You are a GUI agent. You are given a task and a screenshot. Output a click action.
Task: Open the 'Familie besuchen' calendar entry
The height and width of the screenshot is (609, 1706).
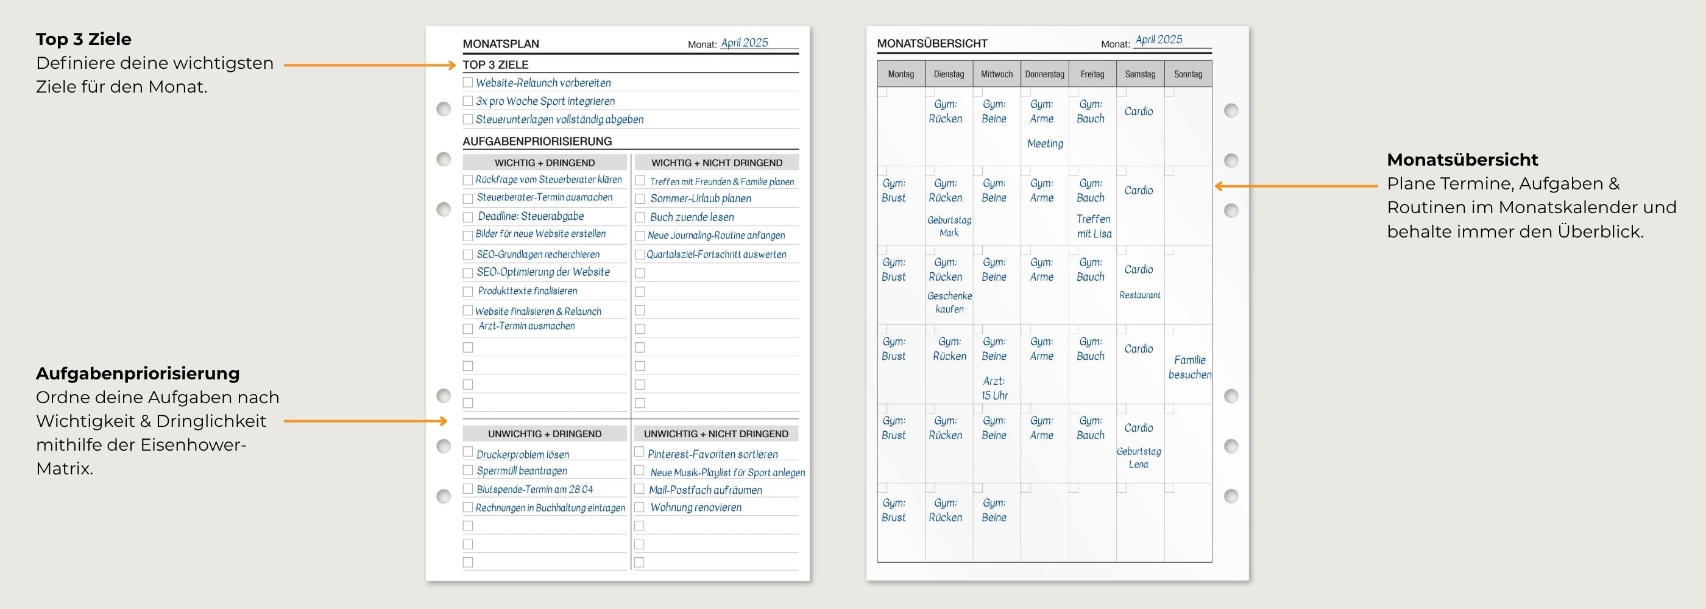[1189, 367]
